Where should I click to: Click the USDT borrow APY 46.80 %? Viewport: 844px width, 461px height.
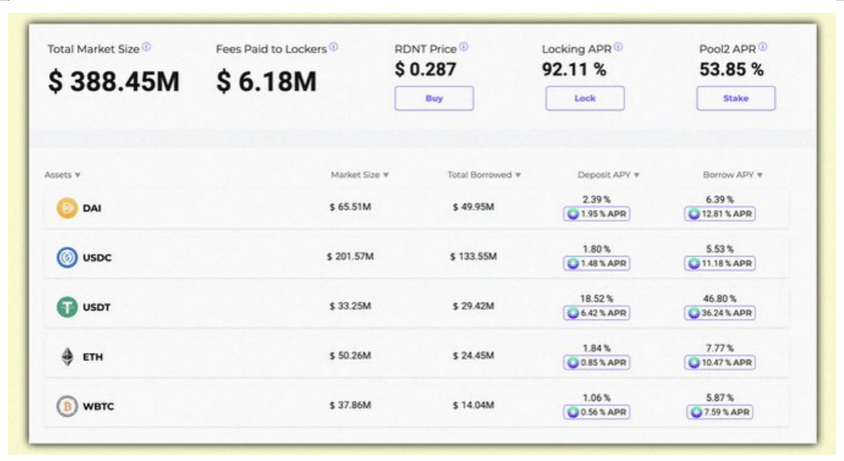pos(720,299)
